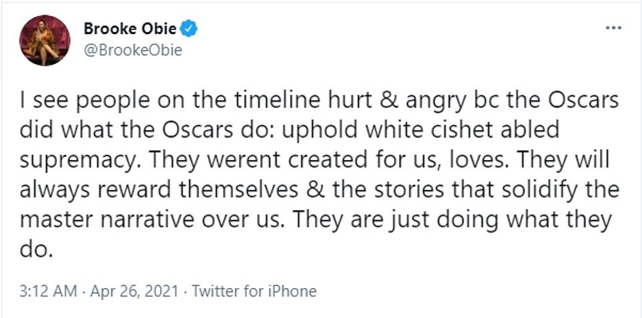Viewport: 642px width, 318px height.
Task: Click the line beginning "did what the Oscars"
Action: tap(289, 131)
